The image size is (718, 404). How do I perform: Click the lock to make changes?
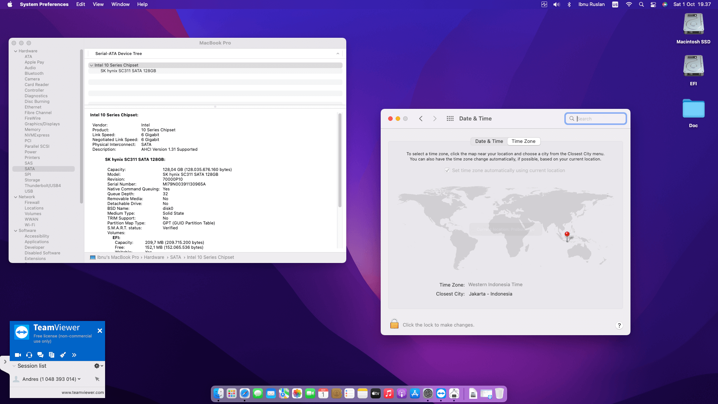(394, 324)
